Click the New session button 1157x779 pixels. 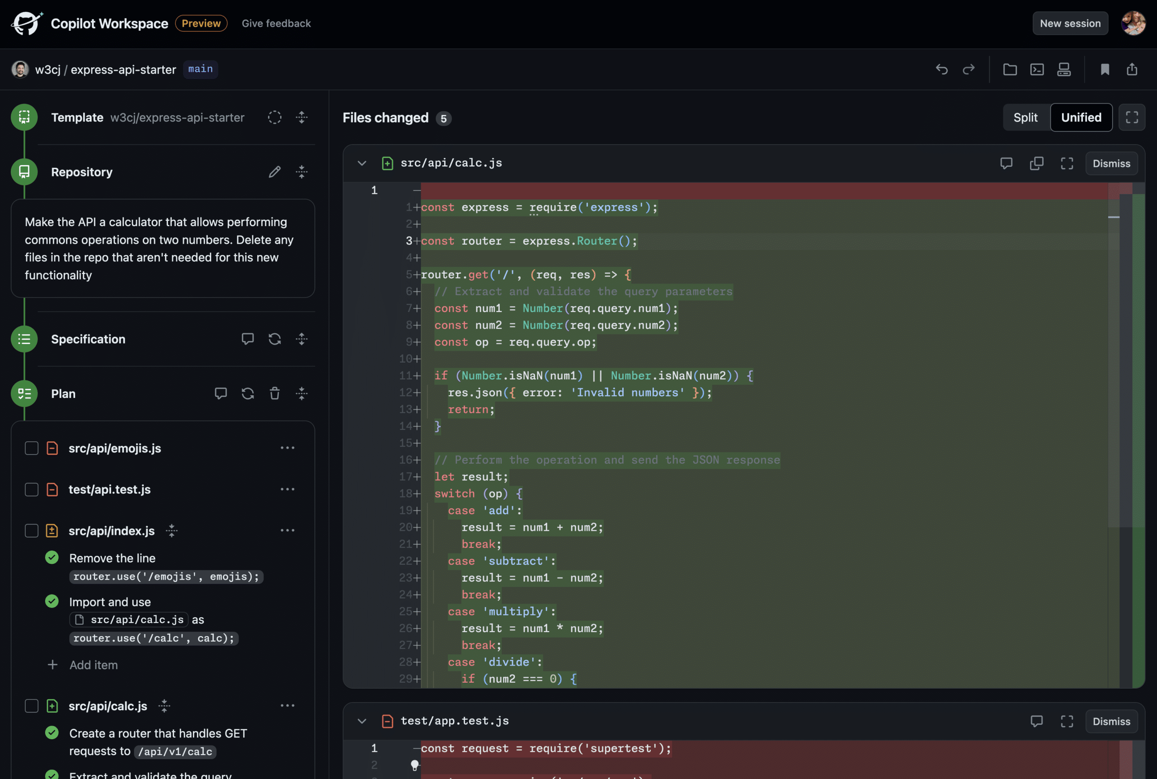(1070, 24)
